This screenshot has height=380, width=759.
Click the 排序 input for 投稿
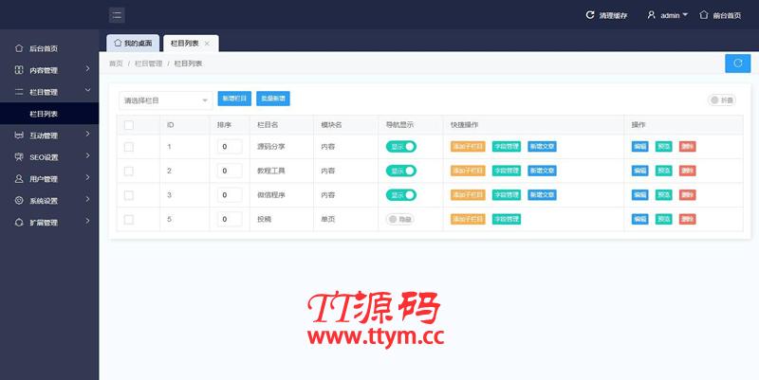click(x=230, y=219)
